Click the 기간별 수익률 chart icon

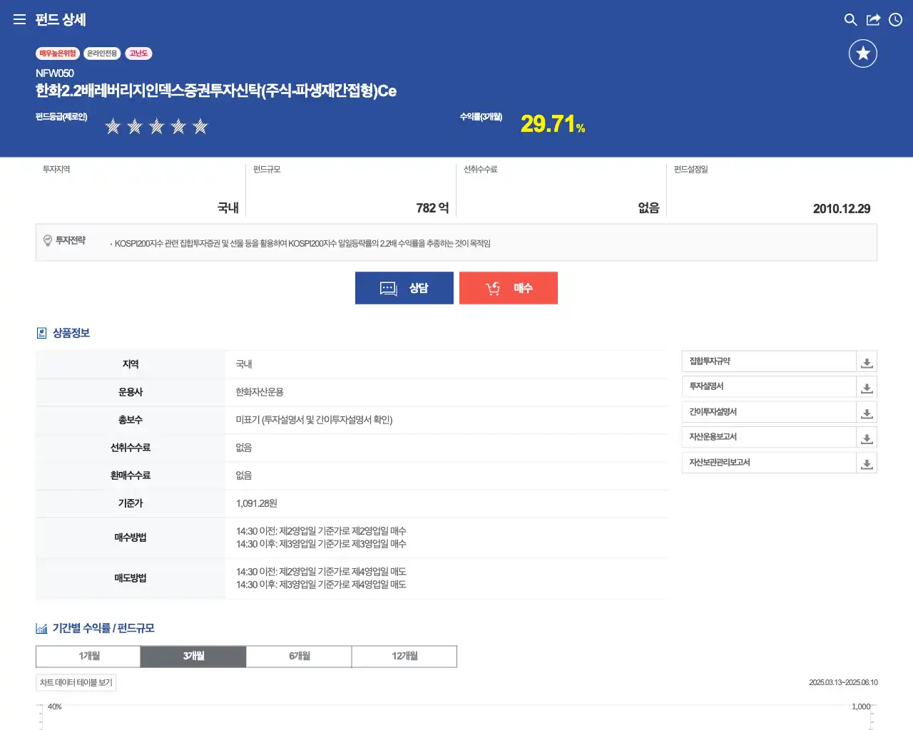(41, 628)
